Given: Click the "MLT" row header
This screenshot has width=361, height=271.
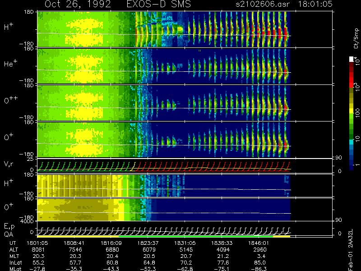Looking at the screenshot, I should point(14,256).
